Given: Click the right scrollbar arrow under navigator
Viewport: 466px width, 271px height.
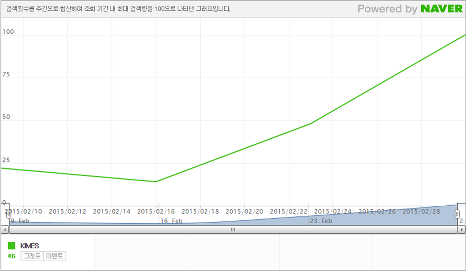Looking at the screenshot, I should (x=462, y=230).
